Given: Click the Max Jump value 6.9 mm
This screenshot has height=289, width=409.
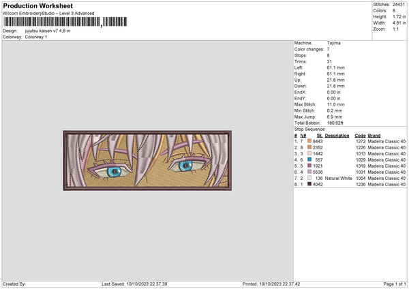Looking at the screenshot, I should tap(335, 117).
